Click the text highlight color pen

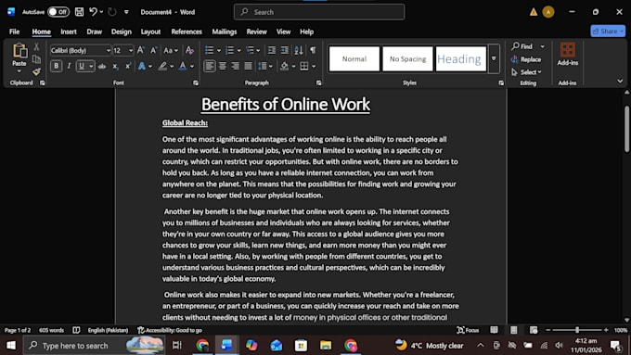[x=162, y=66]
